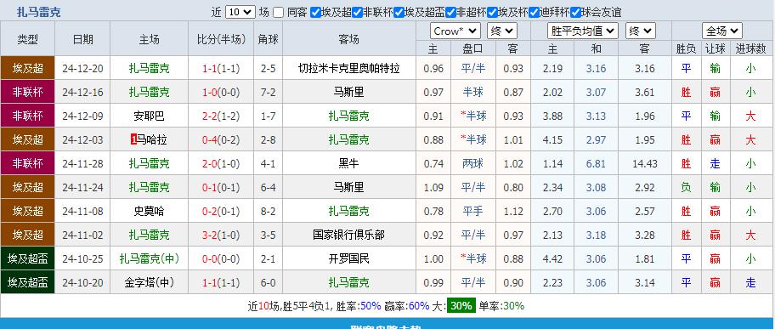The height and width of the screenshot is (329, 775).
Task: Open score 3-2(1-0) match details
Action: pos(221,235)
